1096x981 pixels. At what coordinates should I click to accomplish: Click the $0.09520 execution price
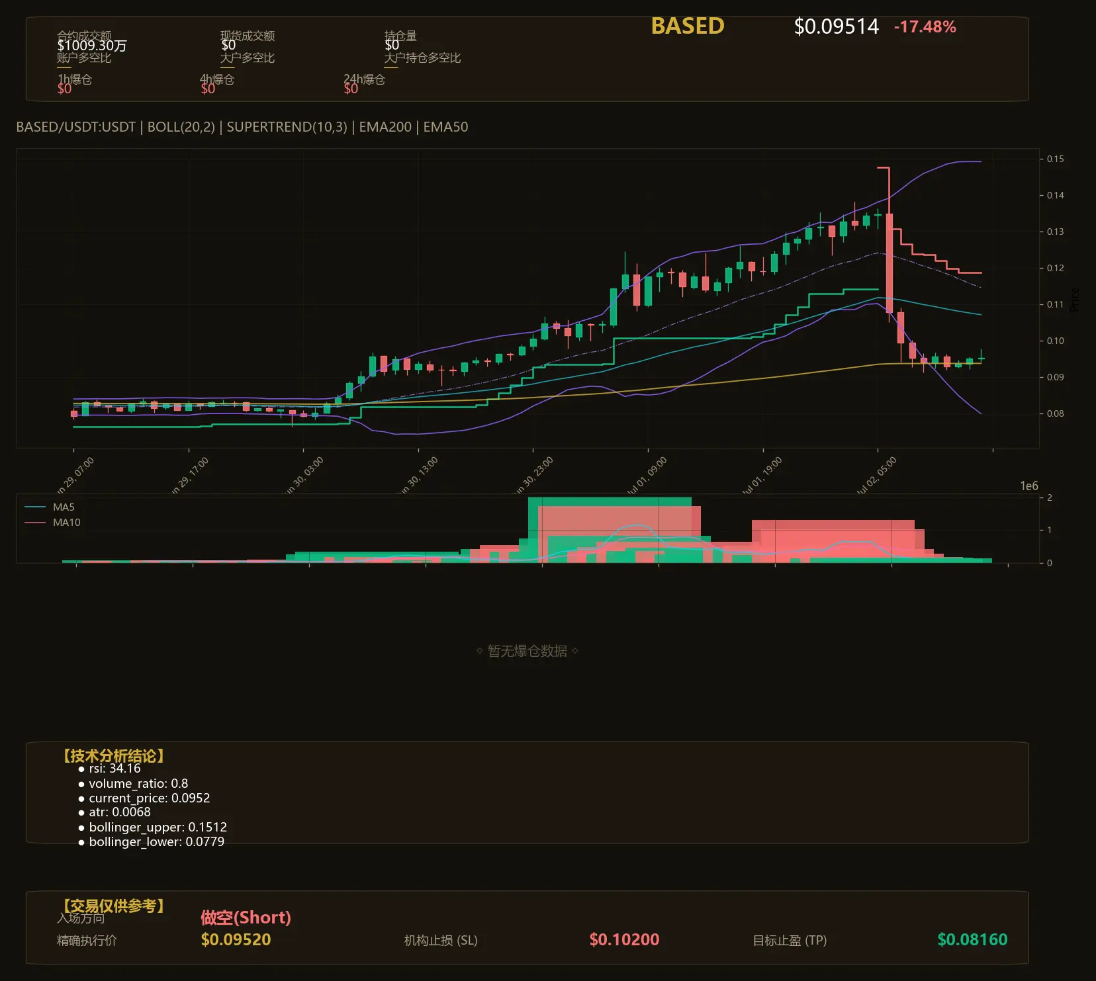pyautogui.click(x=236, y=939)
